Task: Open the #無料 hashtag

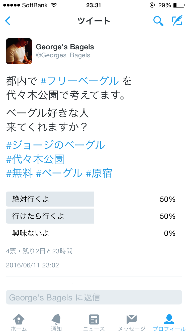Action: [20, 173]
